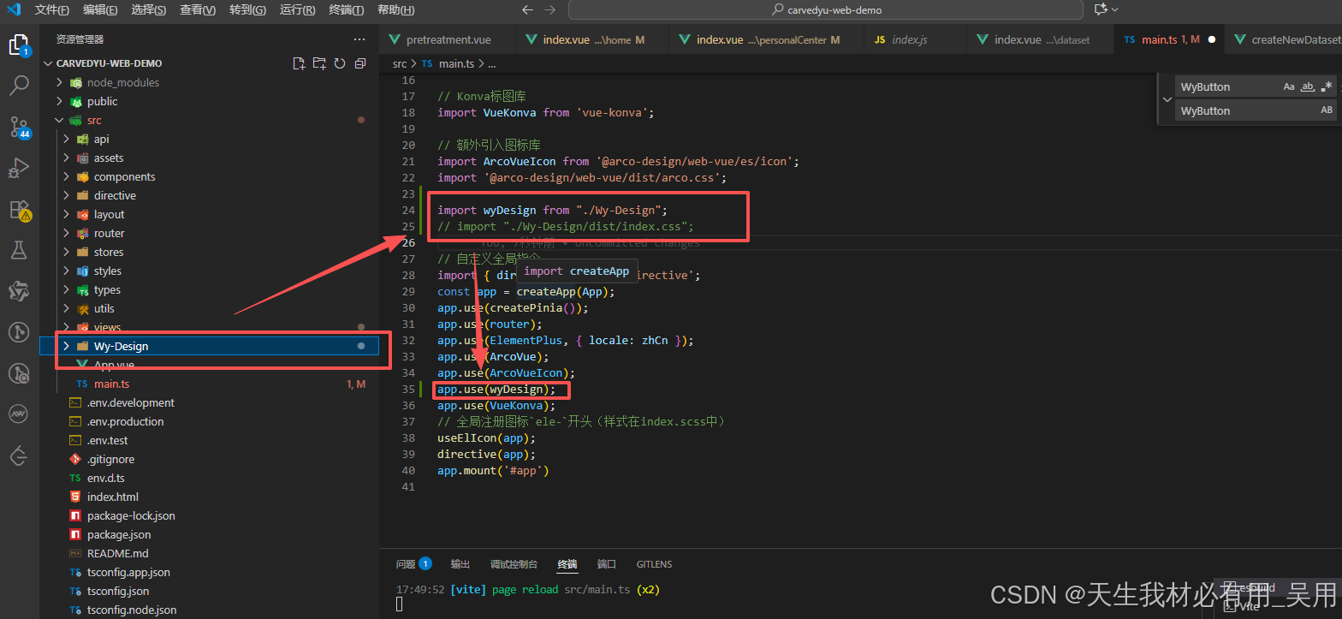The width and height of the screenshot is (1342, 619).
Task: Open the 帮助(H) menu
Action: click(396, 10)
